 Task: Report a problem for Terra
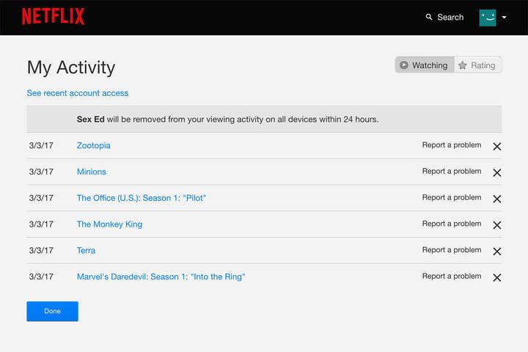[452, 250]
